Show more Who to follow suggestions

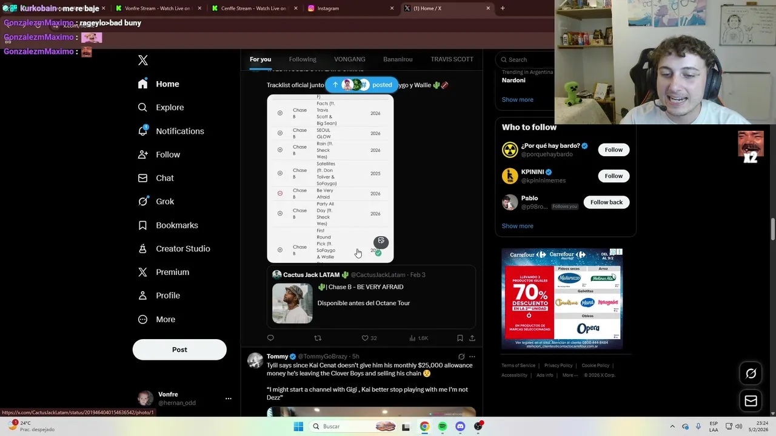click(518, 226)
